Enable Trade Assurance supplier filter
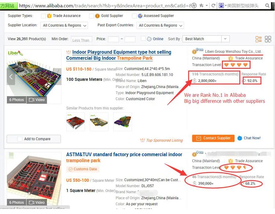Viewport: 275px width, 214px height. pos(43,16)
